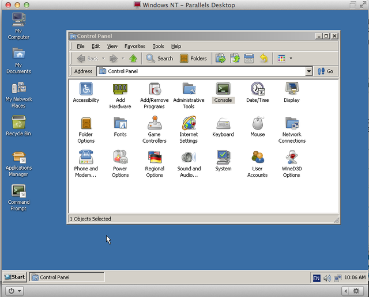This screenshot has height=297, width=369.
Task: Open the Edit menu
Action: point(96,46)
